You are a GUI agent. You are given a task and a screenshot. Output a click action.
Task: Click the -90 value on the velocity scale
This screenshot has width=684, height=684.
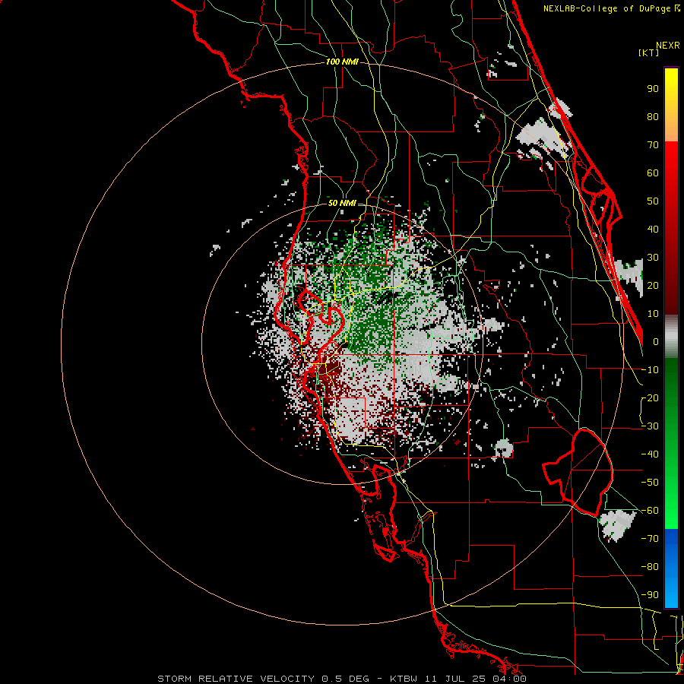point(650,595)
